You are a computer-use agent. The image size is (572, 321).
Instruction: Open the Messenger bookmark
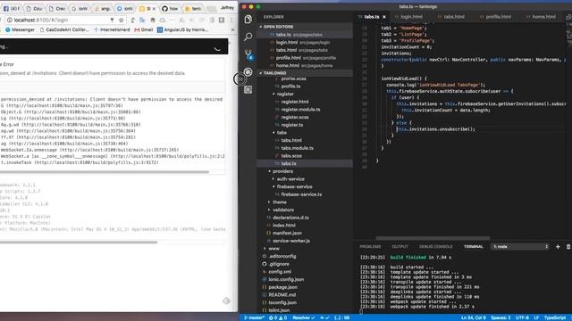pos(20,29)
